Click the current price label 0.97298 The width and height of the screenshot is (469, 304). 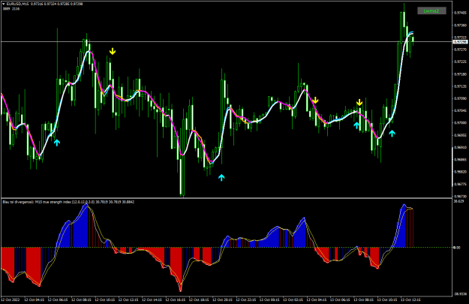(461, 42)
